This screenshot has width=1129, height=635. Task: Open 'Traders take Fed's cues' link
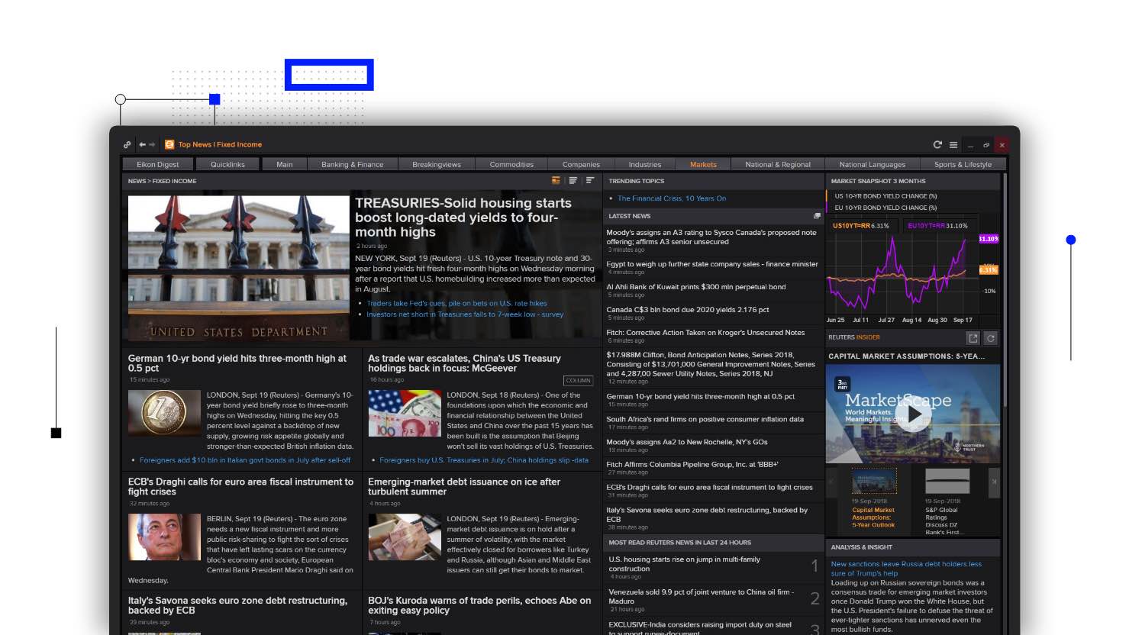click(456, 303)
